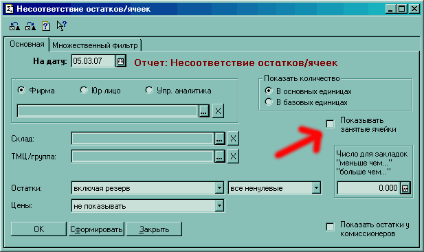Click the Сформировать button
Screen dimensions: 424x252
[x=96, y=229]
